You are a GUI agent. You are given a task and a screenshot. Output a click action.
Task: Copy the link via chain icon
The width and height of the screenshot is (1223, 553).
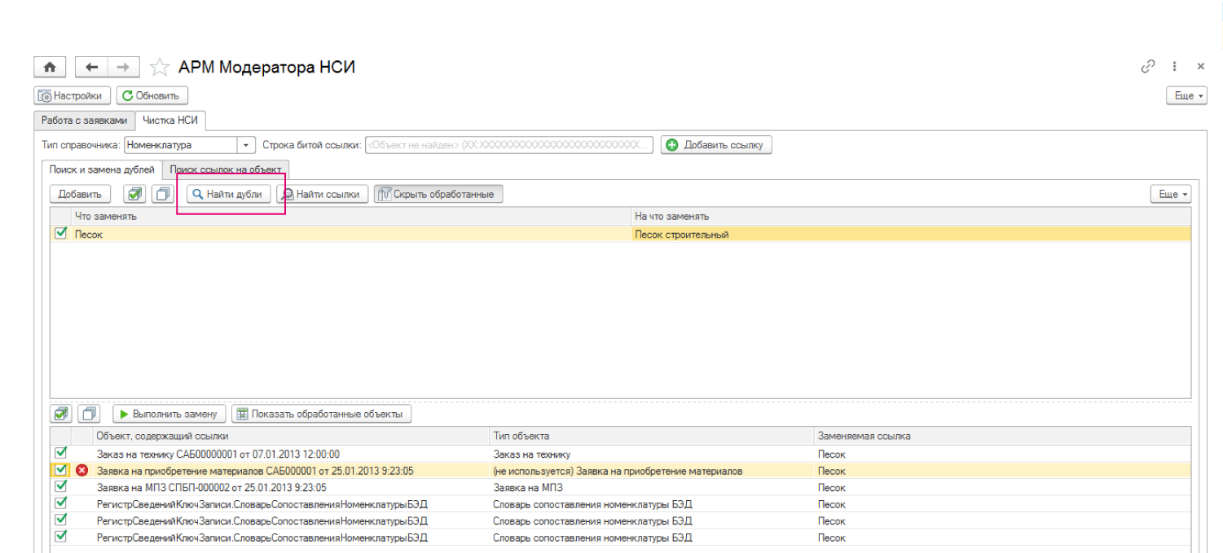(x=1148, y=67)
